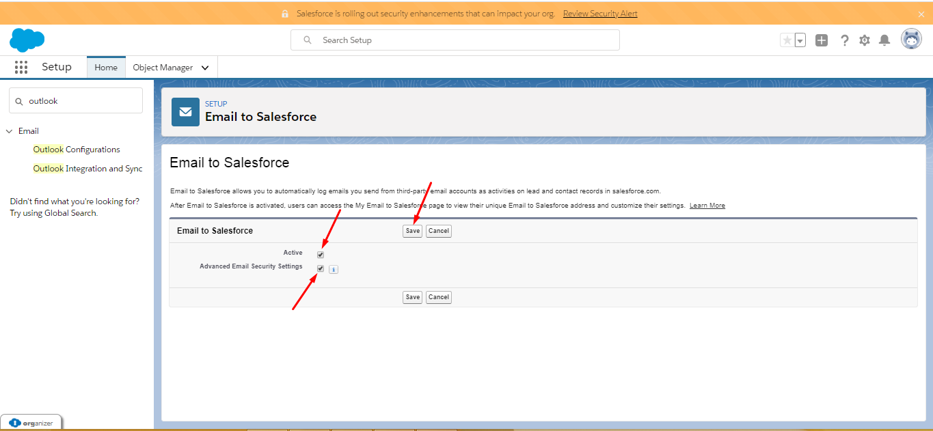Open the Notifications bell icon
The width and height of the screenshot is (933, 431).
click(x=884, y=40)
